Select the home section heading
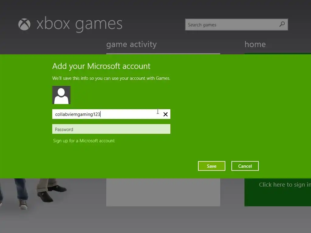Viewport: 311px width, 233px height. (x=255, y=44)
